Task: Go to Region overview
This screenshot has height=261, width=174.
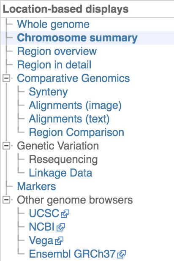Action: click(x=57, y=51)
